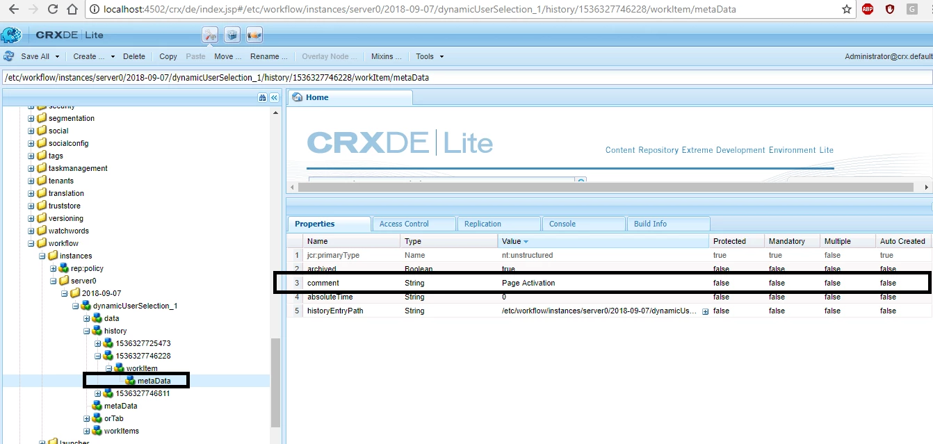This screenshot has width=933, height=444.
Task: Click the tree panel vertical scrollbar
Action: 275,382
